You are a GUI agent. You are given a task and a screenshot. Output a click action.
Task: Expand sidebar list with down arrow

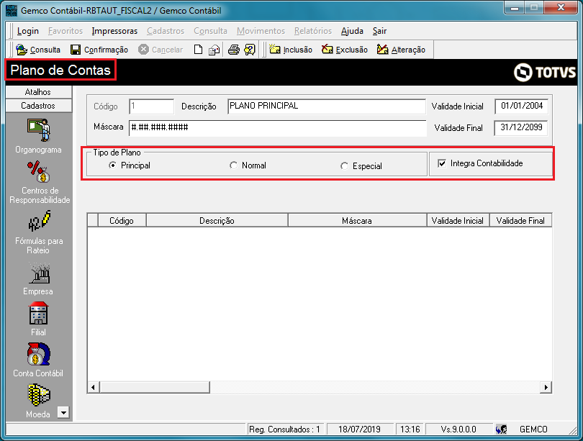point(63,412)
